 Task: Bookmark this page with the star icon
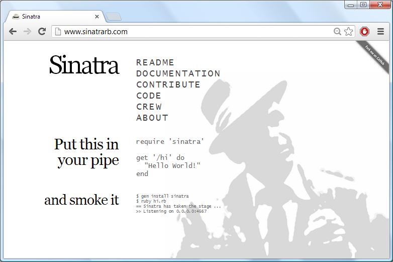[349, 31]
